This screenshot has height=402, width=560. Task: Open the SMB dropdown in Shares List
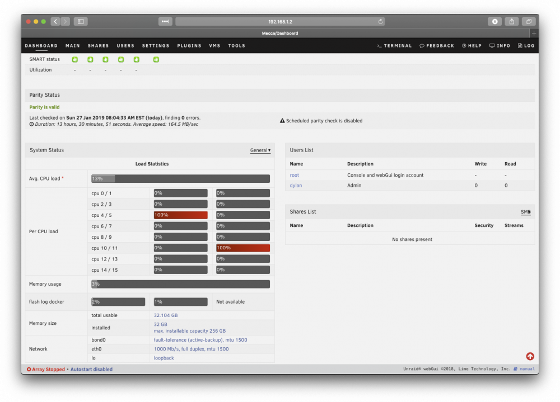[x=526, y=212]
